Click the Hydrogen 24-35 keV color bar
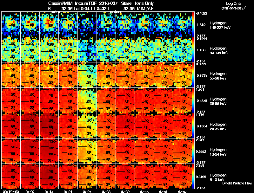 point(193,125)
